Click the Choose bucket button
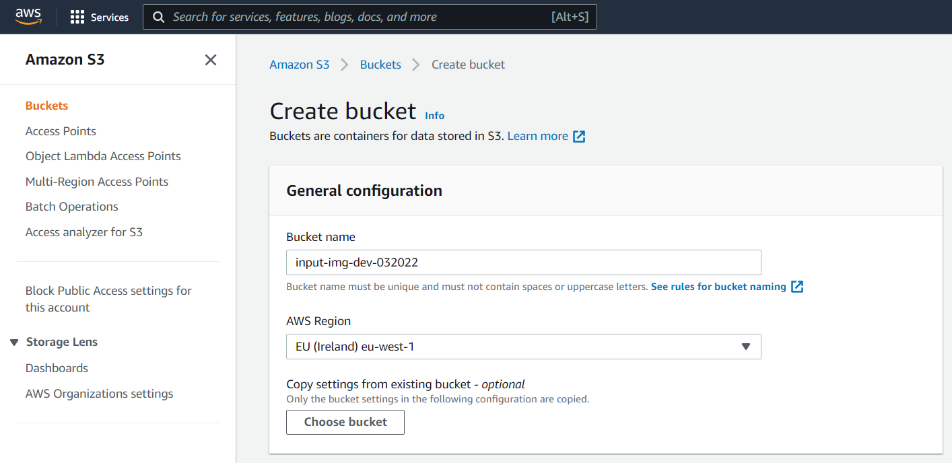Screen dimensions: 952x463 (x=345, y=422)
